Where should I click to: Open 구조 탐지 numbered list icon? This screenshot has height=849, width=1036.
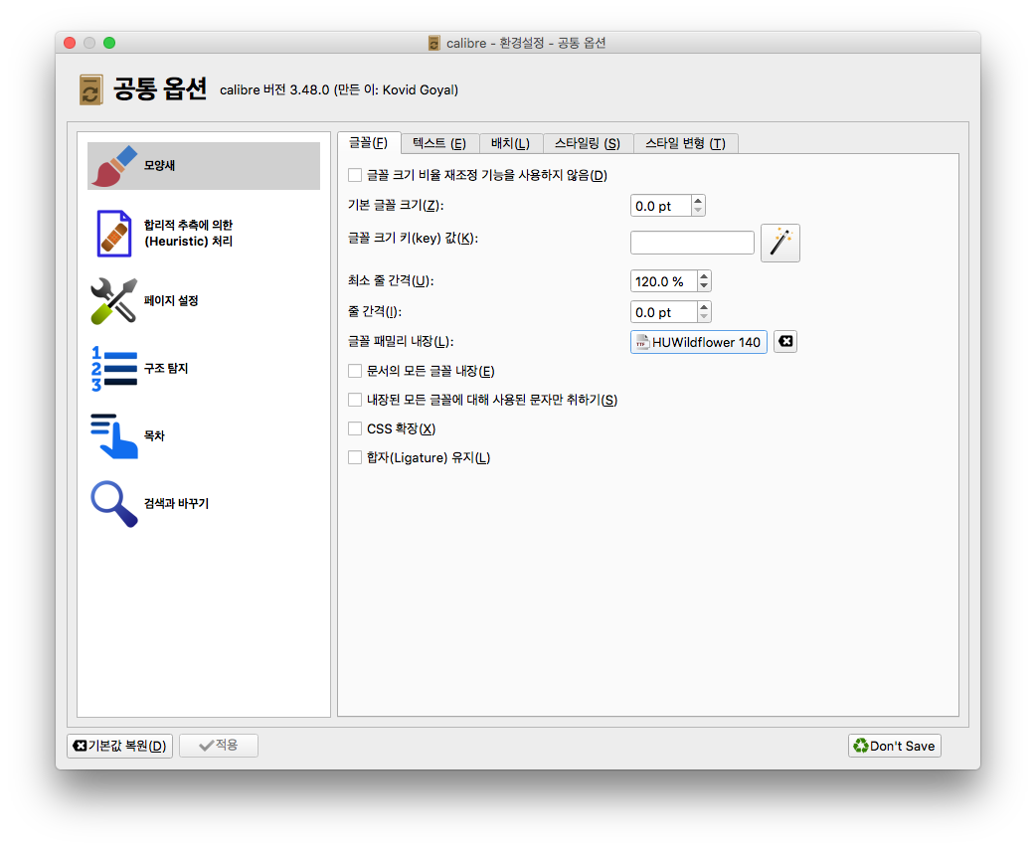(x=114, y=368)
